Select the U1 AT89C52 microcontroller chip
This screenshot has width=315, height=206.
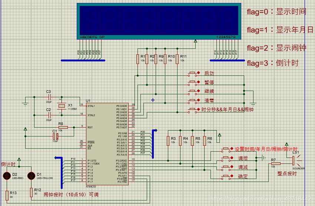coord(107,144)
